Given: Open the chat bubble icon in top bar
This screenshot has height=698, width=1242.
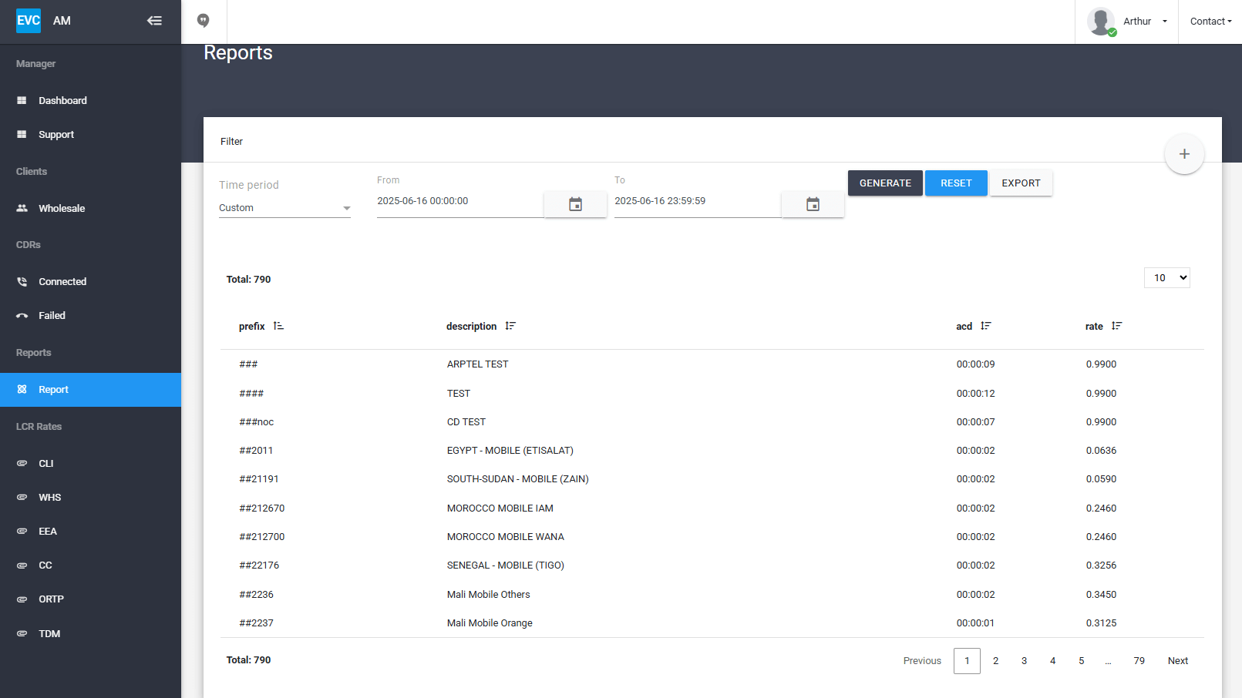Looking at the screenshot, I should pos(204,21).
